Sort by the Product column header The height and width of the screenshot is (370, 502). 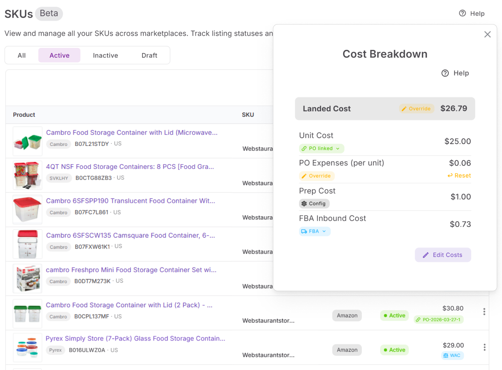click(x=24, y=115)
